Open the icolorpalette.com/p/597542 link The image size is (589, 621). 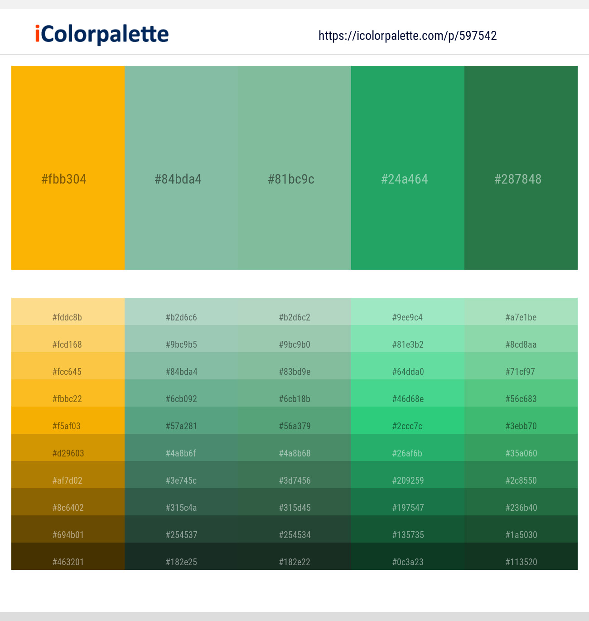pyautogui.click(x=408, y=36)
